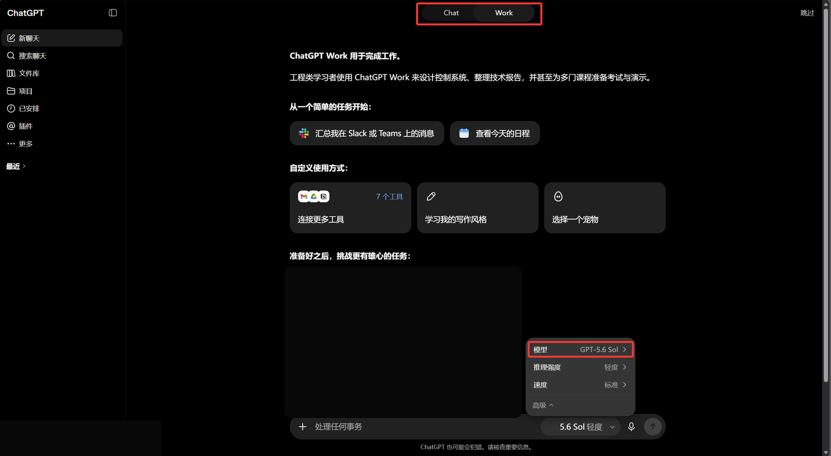This screenshot has width=831, height=456.
Task: Click the text 准备好之后，挑战更有雄心的任务：
Action: tap(351, 256)
